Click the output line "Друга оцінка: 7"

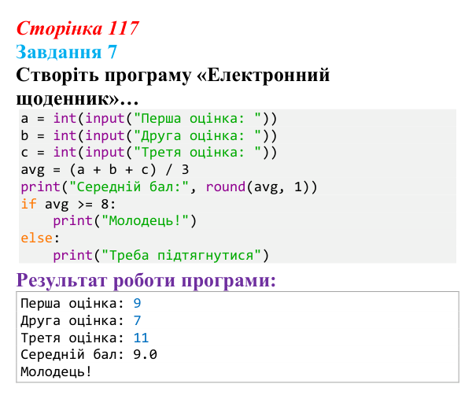point(81,320)
